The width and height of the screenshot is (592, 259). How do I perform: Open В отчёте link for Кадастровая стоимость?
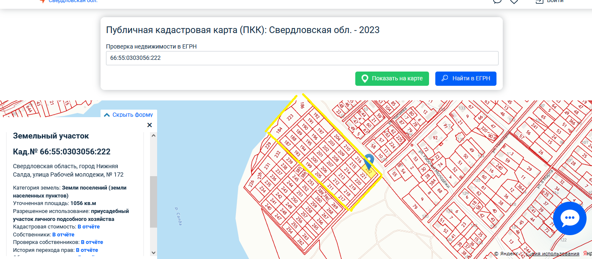88,227
